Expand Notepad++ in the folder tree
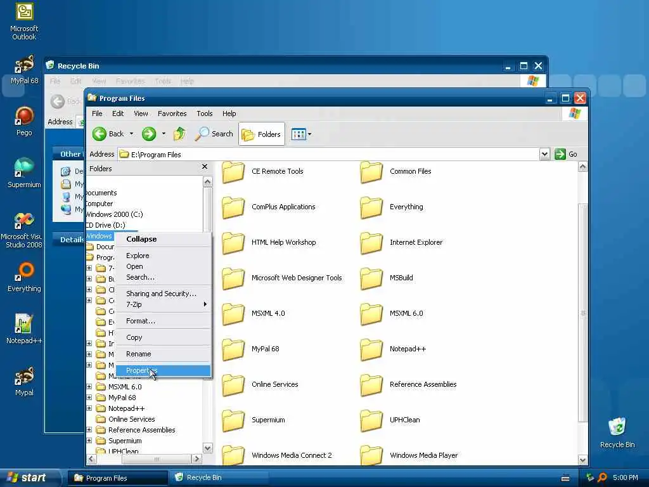649x487 pixels. click(x=89, y=408)
